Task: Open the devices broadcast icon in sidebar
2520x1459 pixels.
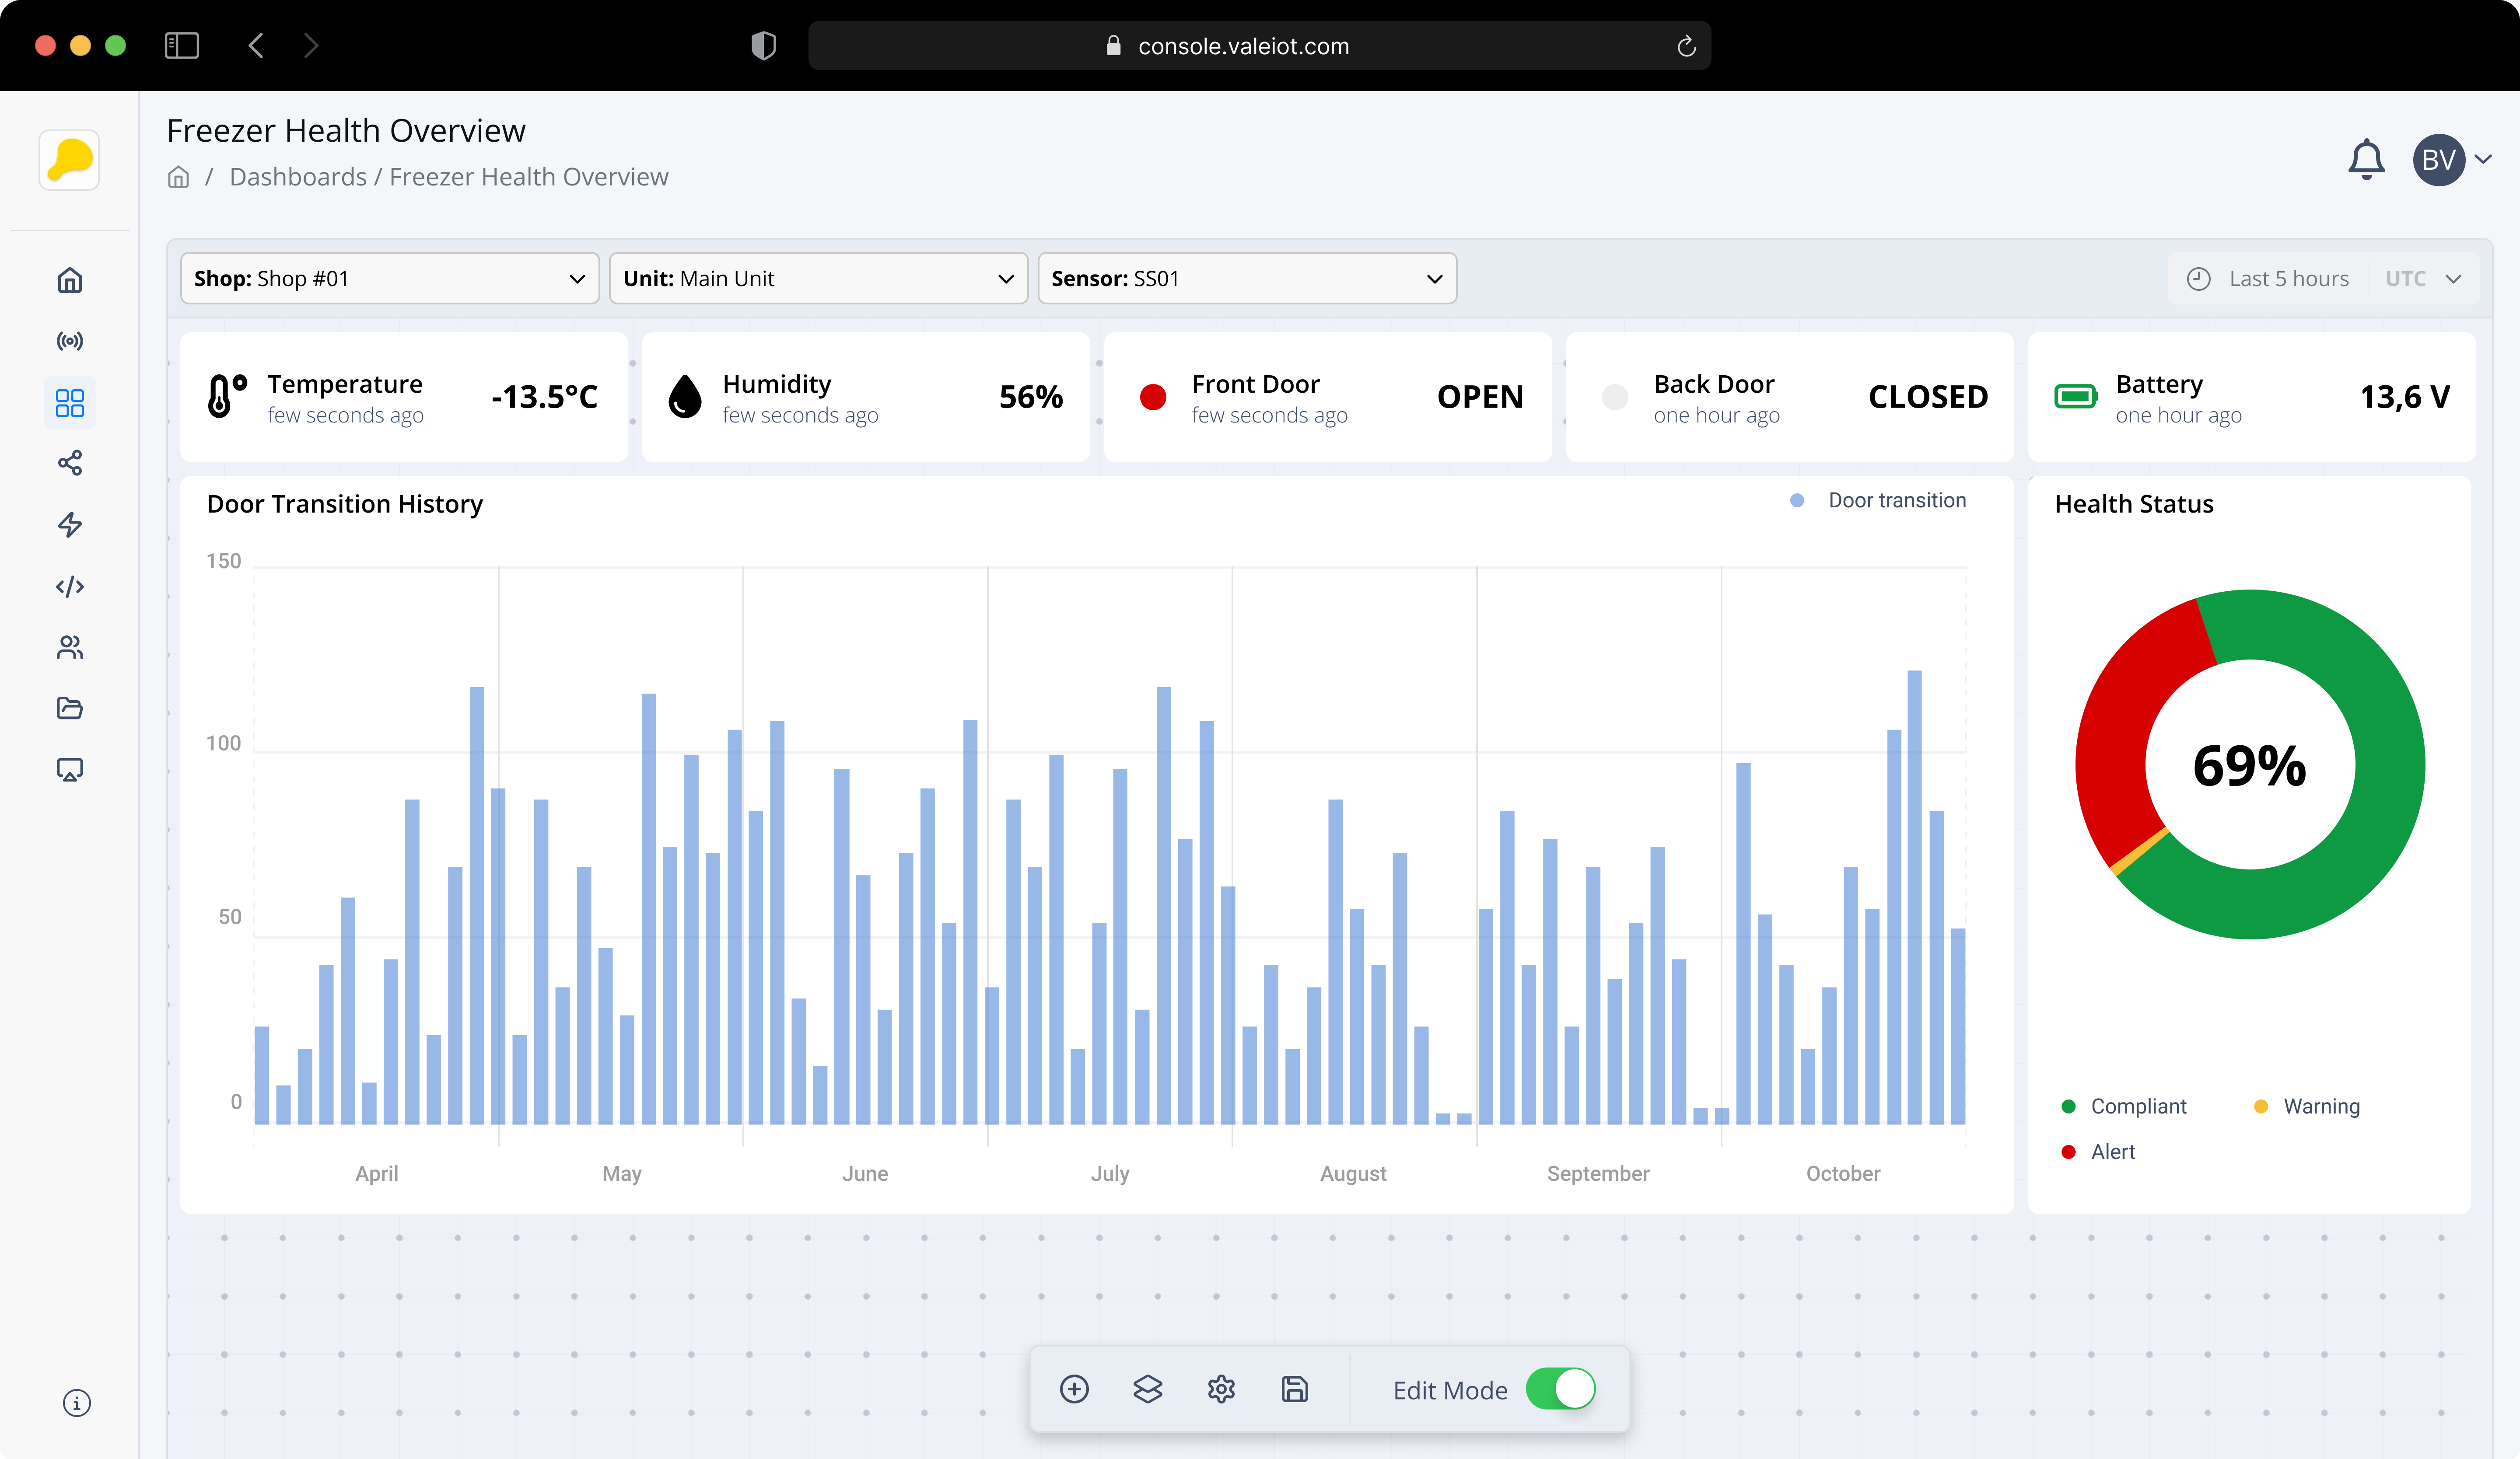Action: tap(70, 342)
